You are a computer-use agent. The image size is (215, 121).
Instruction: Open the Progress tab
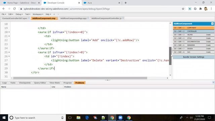click(x=68, y=83)
